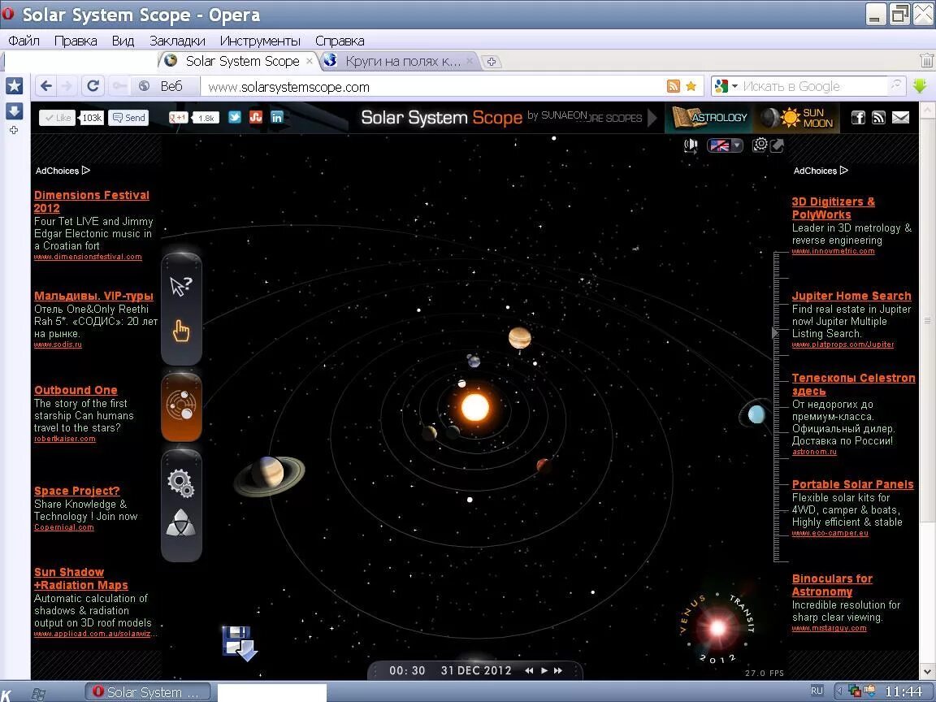The image size is (936, 702).
Task: Open the language flag dropdown
Action: (x=725, y=145)
